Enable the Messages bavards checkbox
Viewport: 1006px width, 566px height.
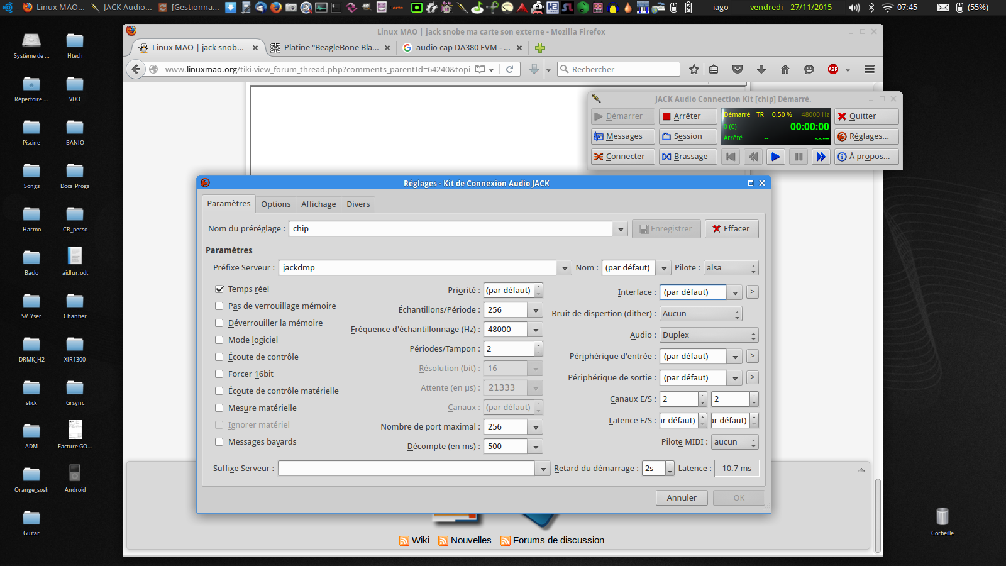(219, 442)
